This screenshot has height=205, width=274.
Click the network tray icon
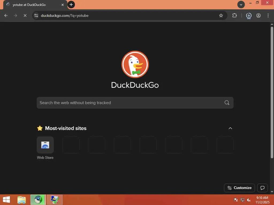[242, 200]
